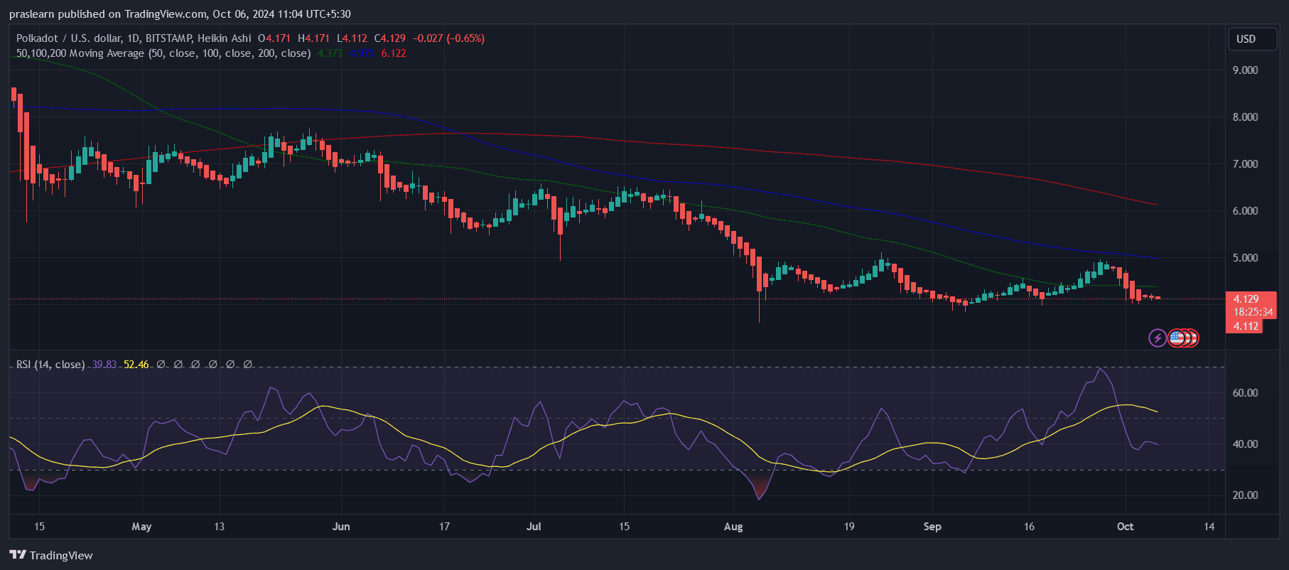Click the yellow RSI average value 52.46

[x=136, y=365]
